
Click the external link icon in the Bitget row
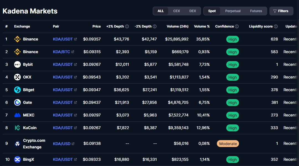tap(76, 90)
